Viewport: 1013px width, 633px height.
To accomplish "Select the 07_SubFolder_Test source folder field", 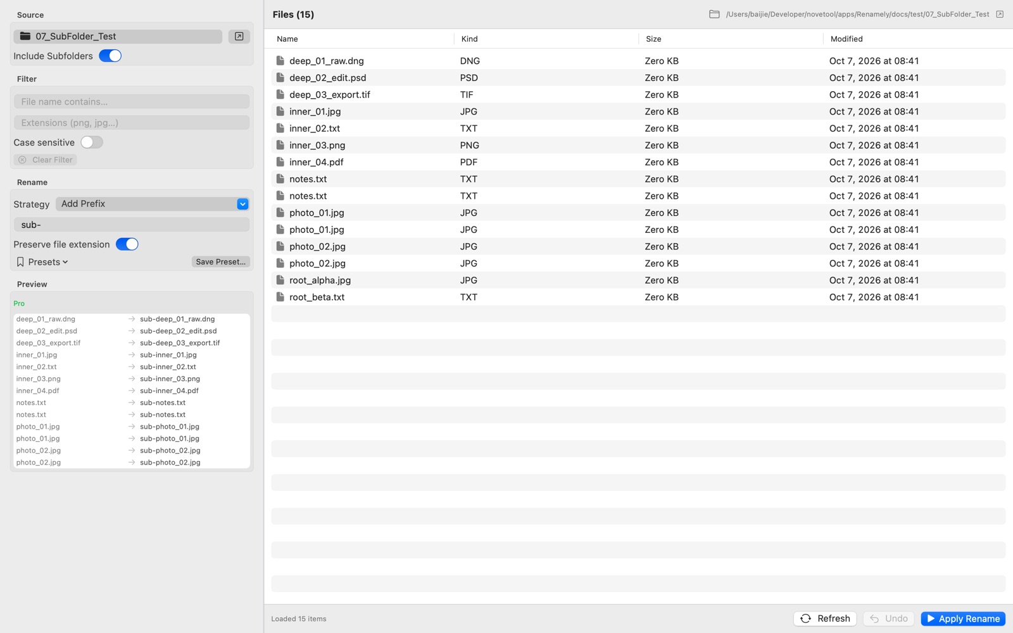I will pos(118,36).
